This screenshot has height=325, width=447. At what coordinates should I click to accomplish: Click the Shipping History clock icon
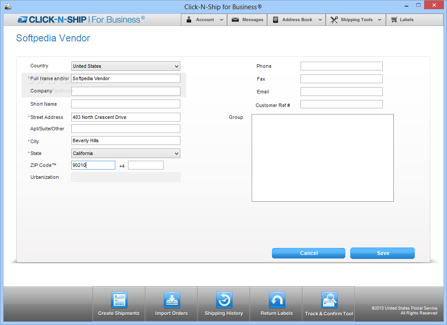point(224,300)
